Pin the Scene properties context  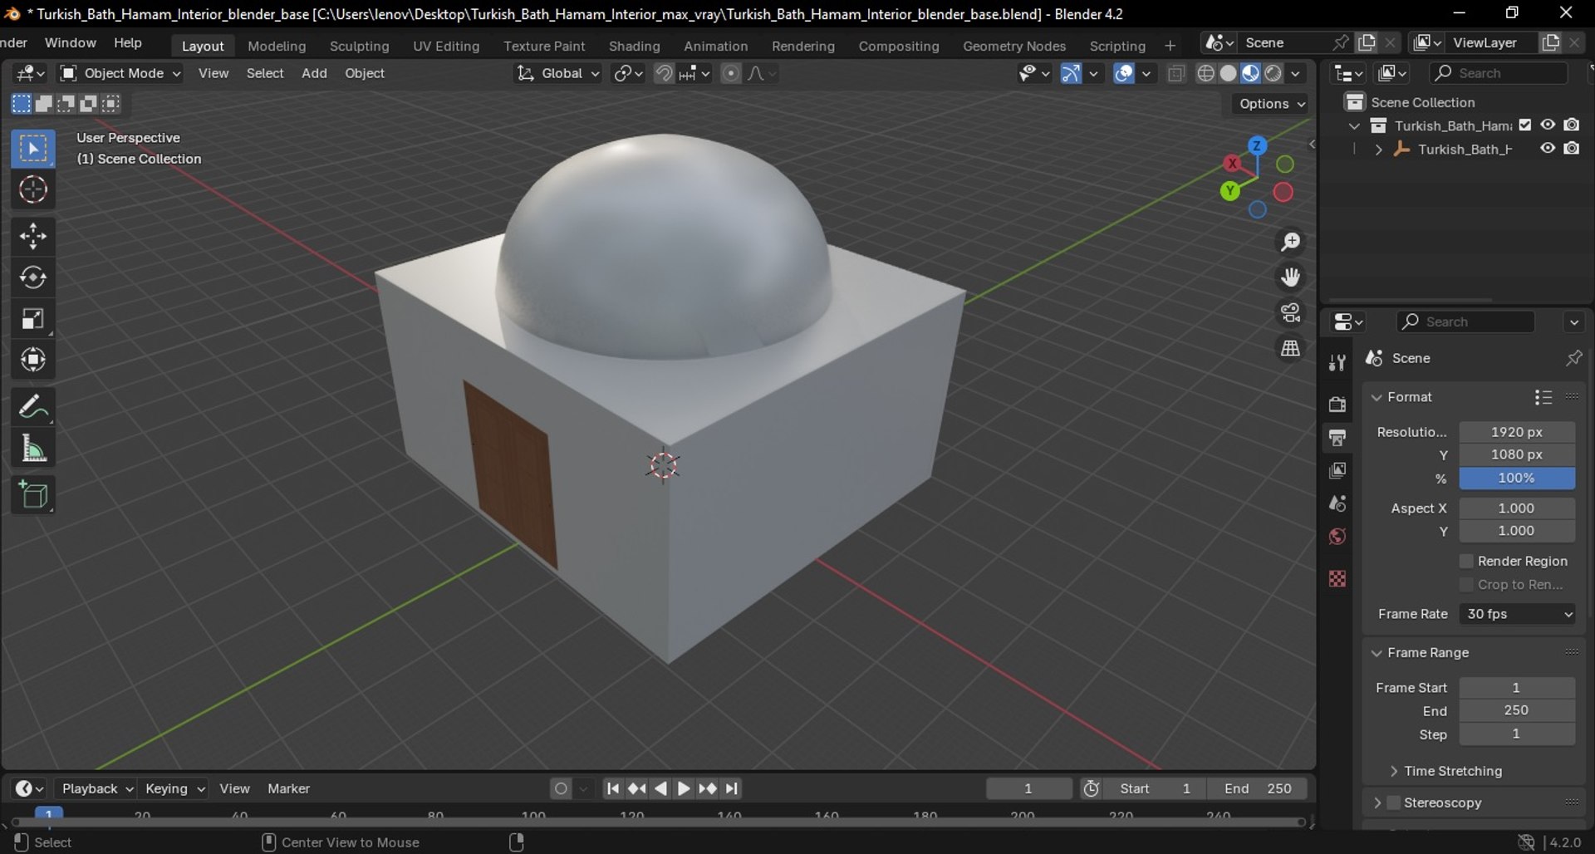[1573, 358]
